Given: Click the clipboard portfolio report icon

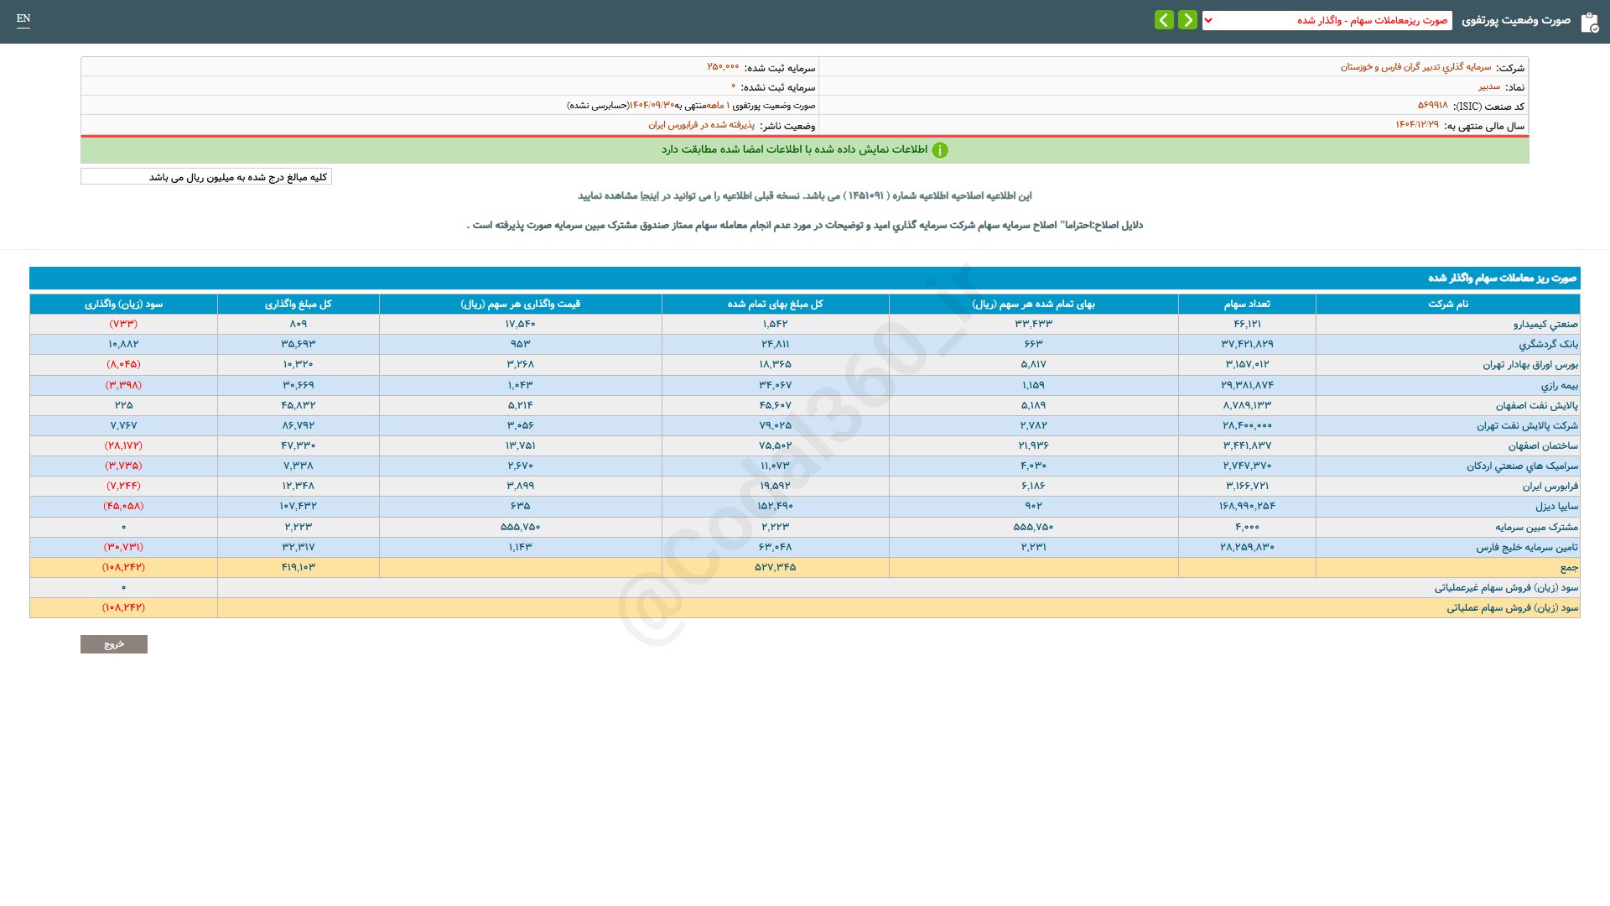Looking at the screenshot, I should [1589, 23].
